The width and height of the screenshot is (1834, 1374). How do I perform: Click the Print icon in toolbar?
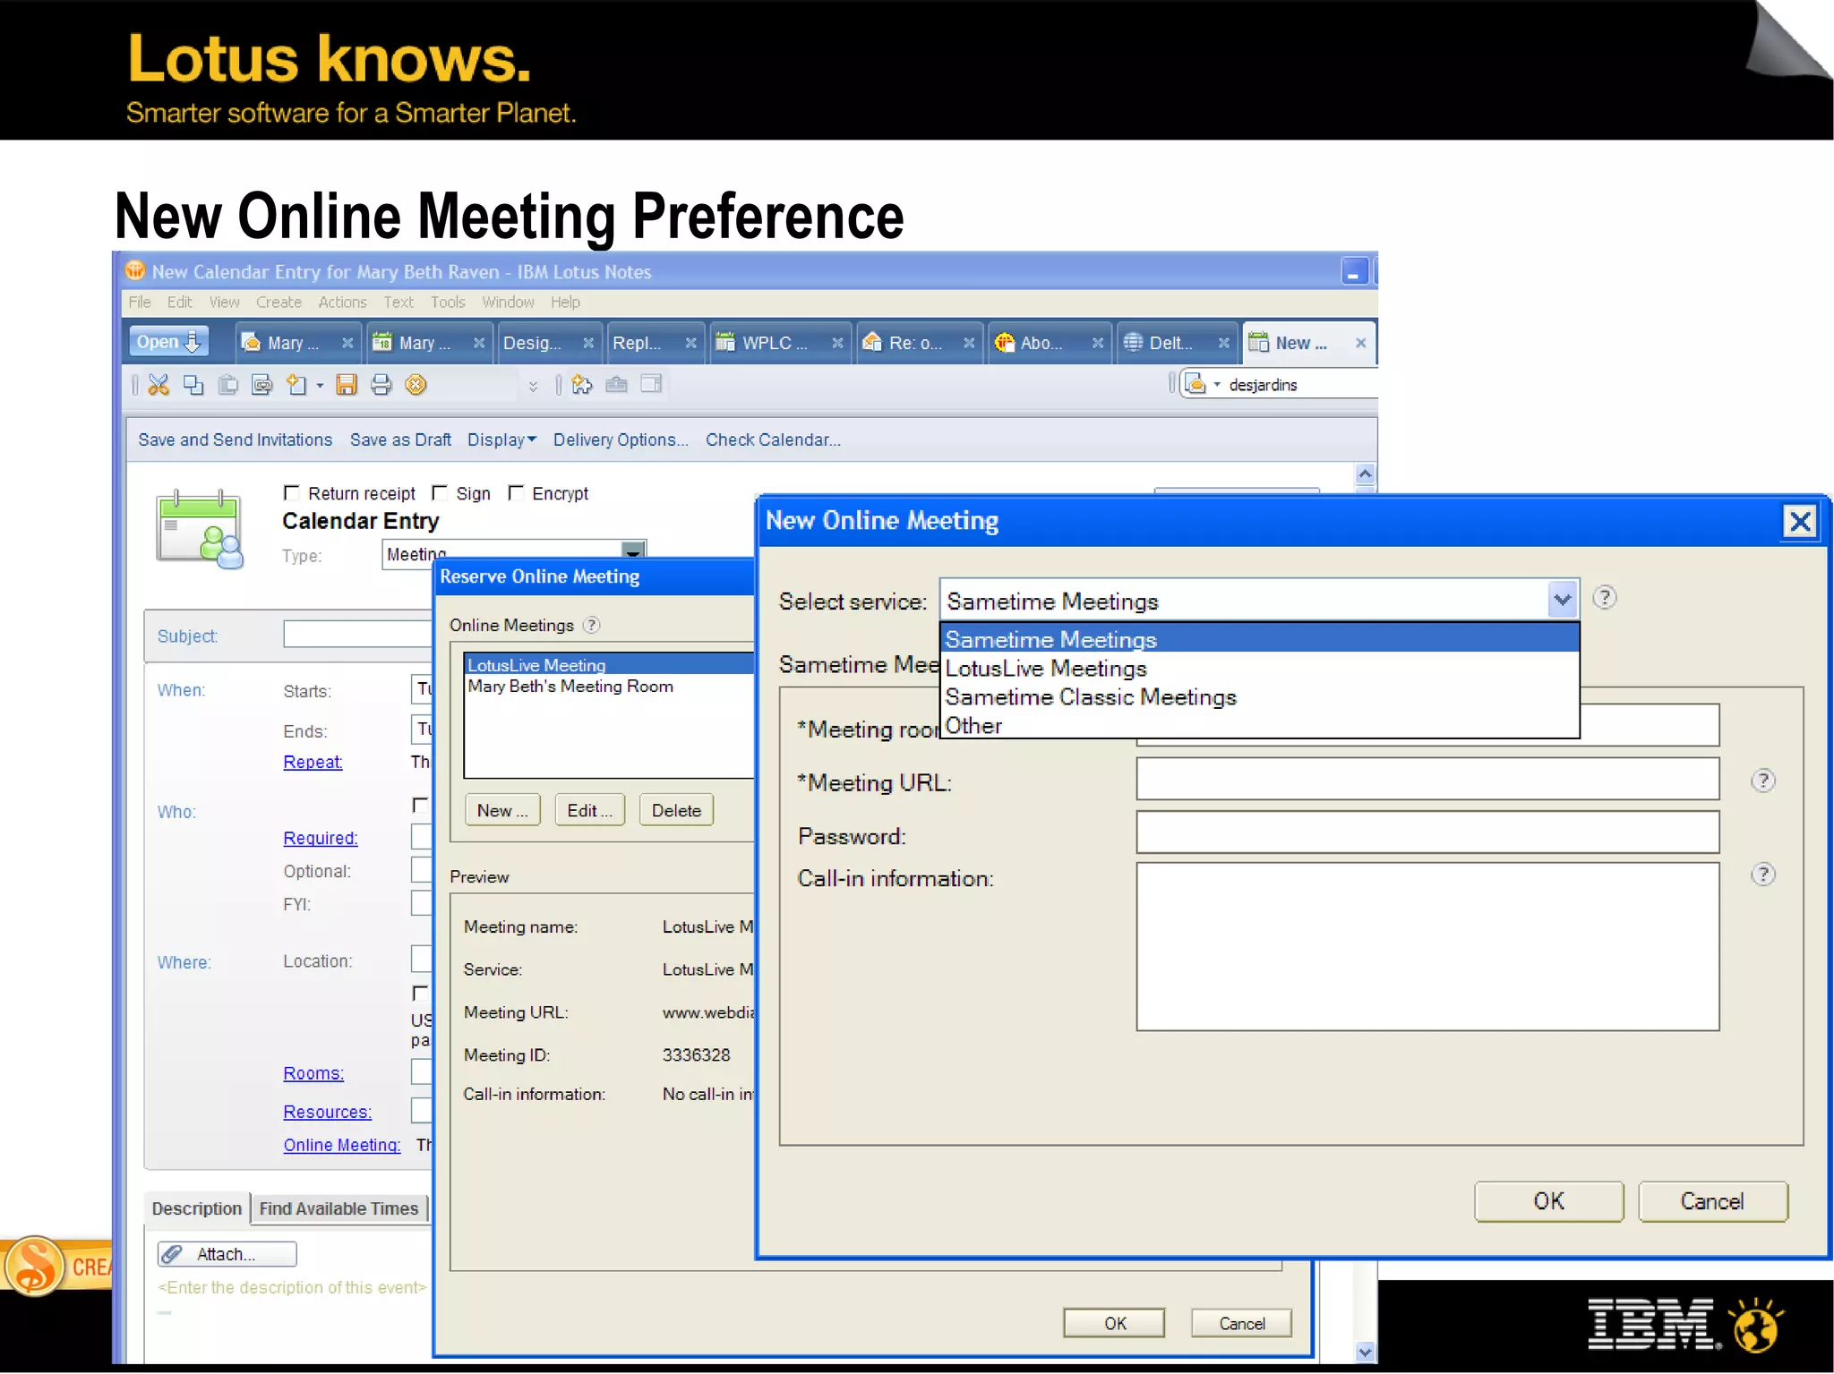pos(381,385)
